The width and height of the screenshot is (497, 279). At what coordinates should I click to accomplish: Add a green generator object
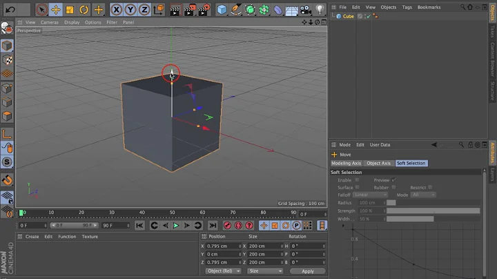click(x=250, y=10)
